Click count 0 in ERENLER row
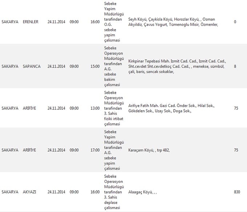This screenshot has width=247, height=212. (x=235, y=22)
